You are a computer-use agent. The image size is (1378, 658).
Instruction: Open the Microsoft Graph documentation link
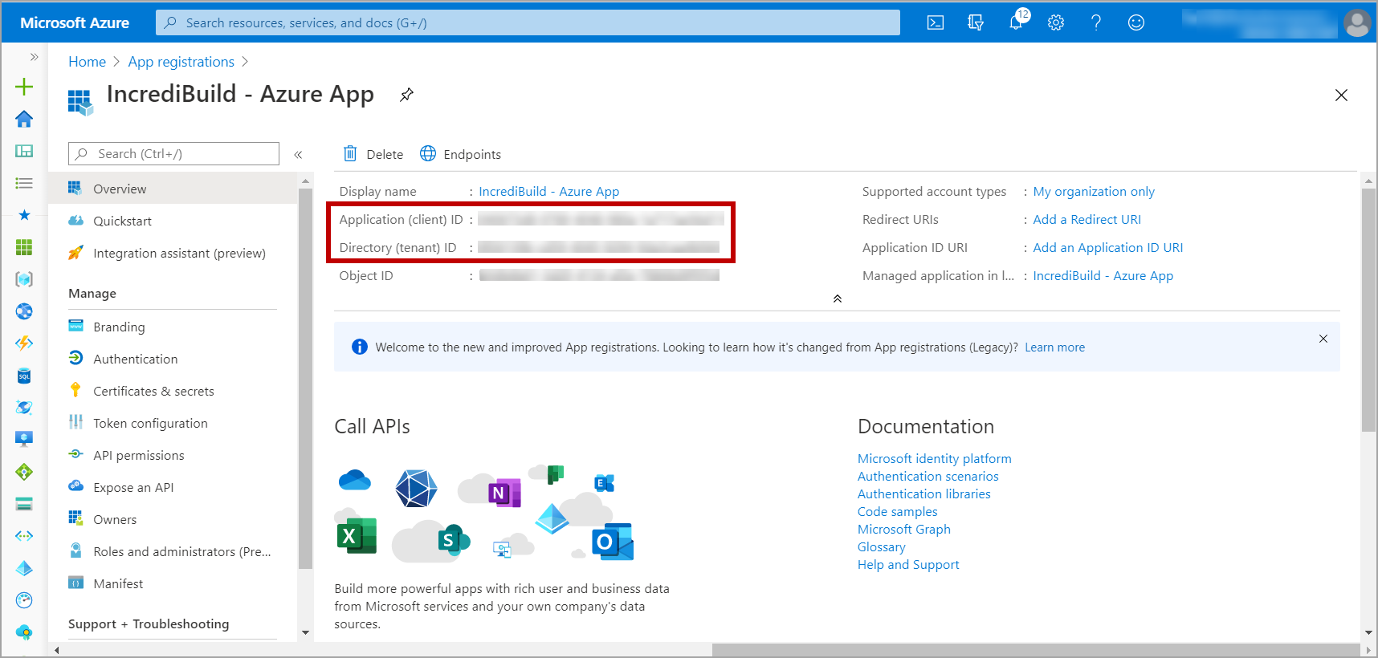pyautogui.click(x=904, y=529)
